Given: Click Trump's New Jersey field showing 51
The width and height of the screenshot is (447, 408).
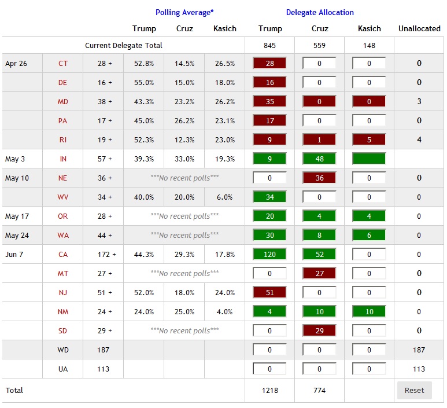Looking at the screenshot, I should (x=269, y=292).
